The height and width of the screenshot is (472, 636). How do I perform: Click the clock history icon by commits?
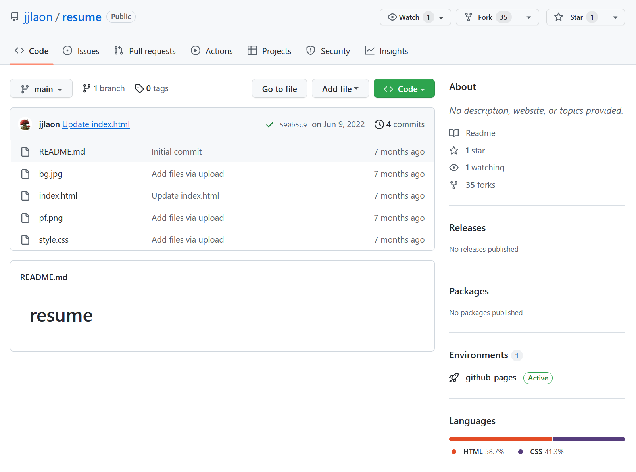pyautogui.click(x=379, y=124)
